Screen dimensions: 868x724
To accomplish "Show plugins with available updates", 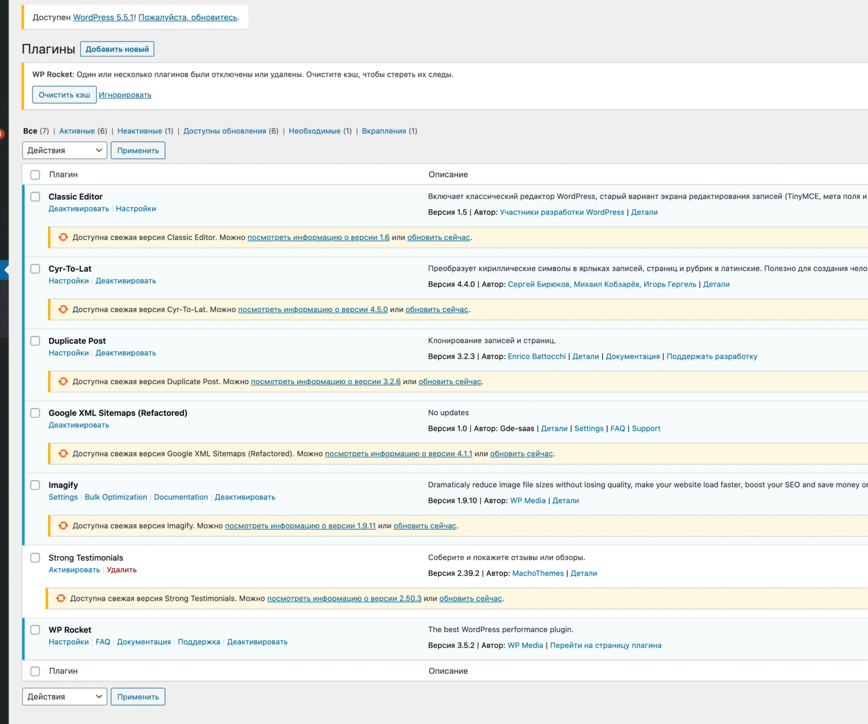I will point(224,131).
